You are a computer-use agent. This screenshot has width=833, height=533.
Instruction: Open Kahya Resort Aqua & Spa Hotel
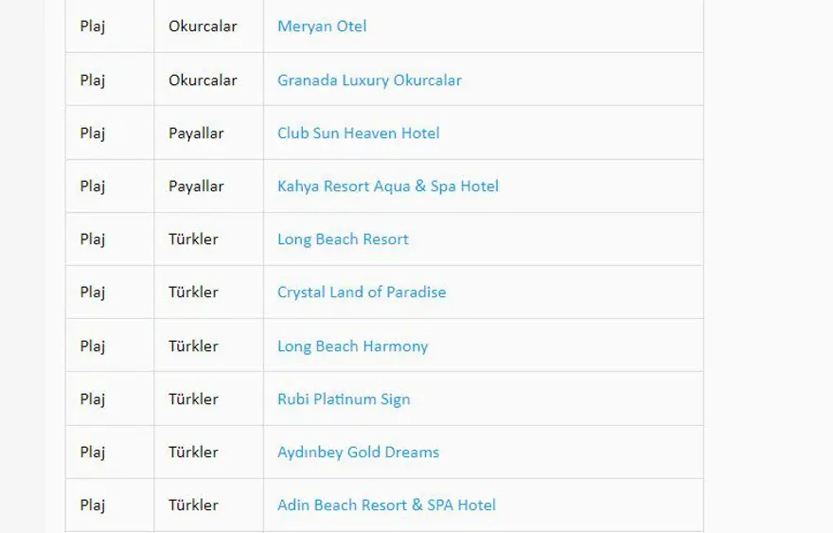[x=387, y=187]
